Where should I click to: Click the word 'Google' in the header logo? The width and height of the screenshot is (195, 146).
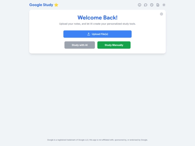point(35,5)
